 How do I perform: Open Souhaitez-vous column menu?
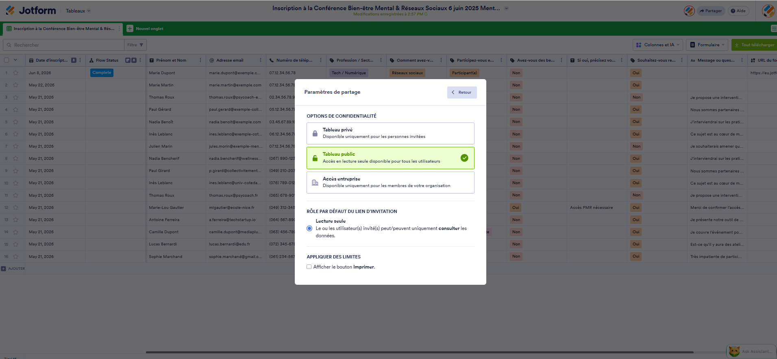point(682,60)
